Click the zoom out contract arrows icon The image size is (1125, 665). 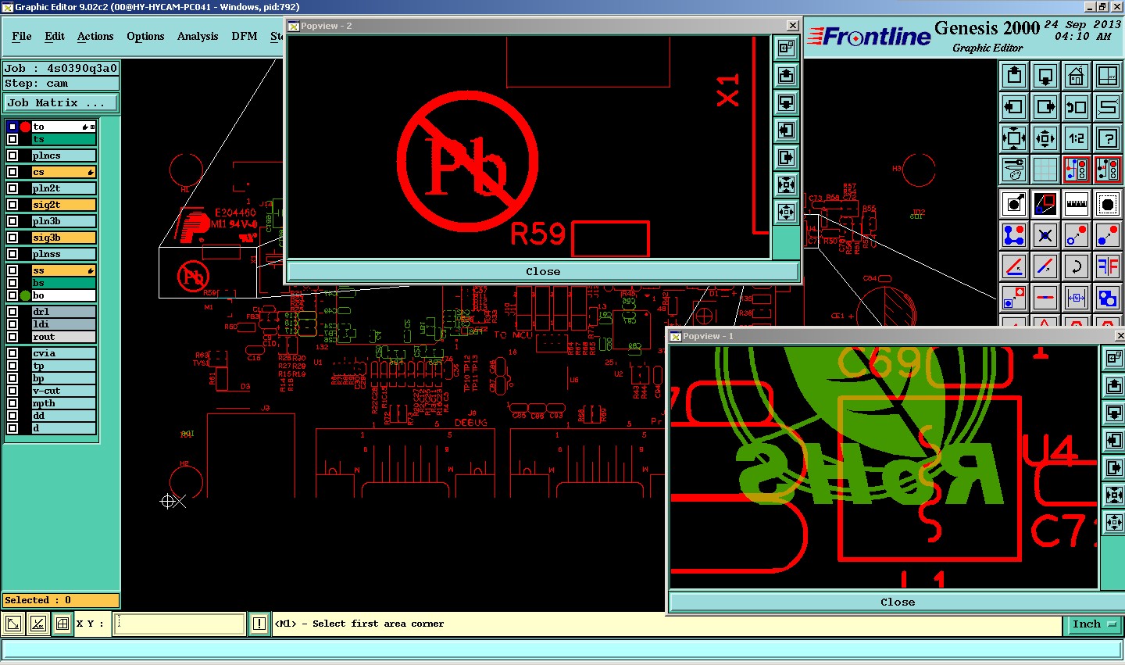[x=1045, y=138]
